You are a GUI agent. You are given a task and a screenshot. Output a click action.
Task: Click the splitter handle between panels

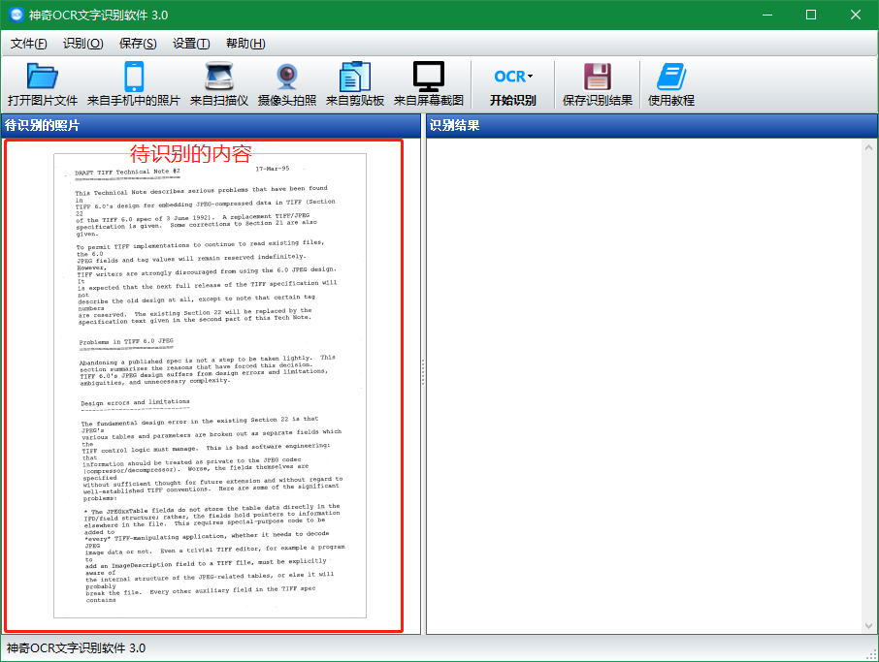click(x=423, y=372)
